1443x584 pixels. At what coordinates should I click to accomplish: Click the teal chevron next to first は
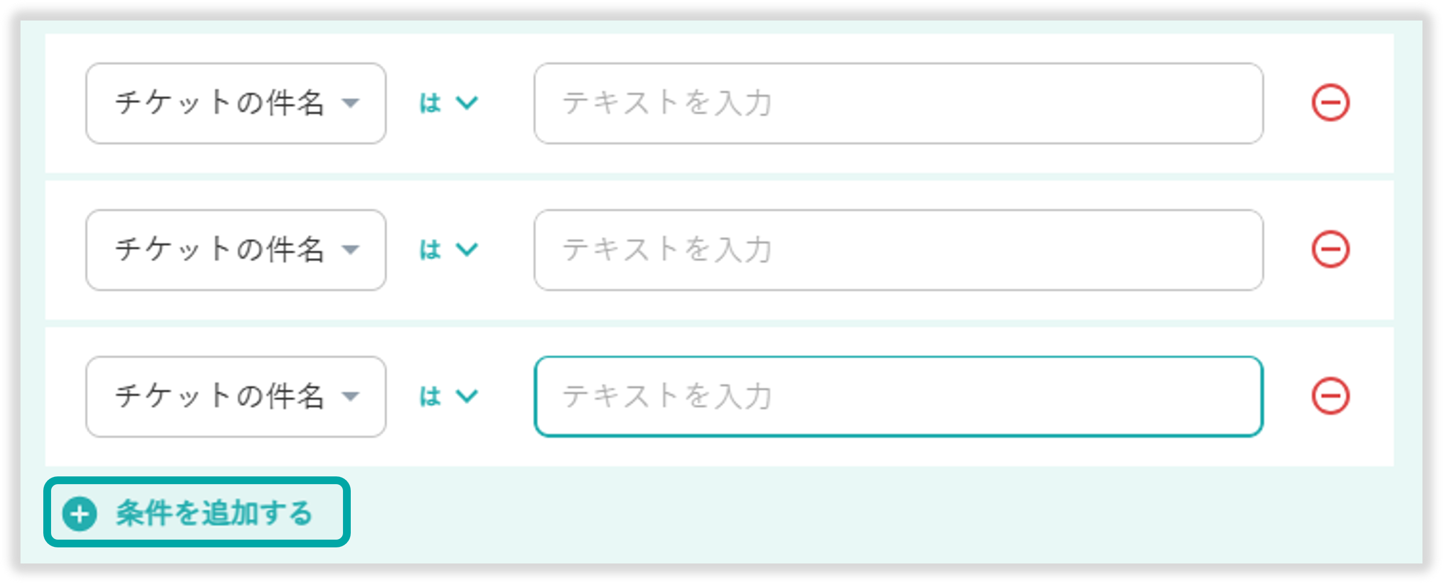pos(467,103)
